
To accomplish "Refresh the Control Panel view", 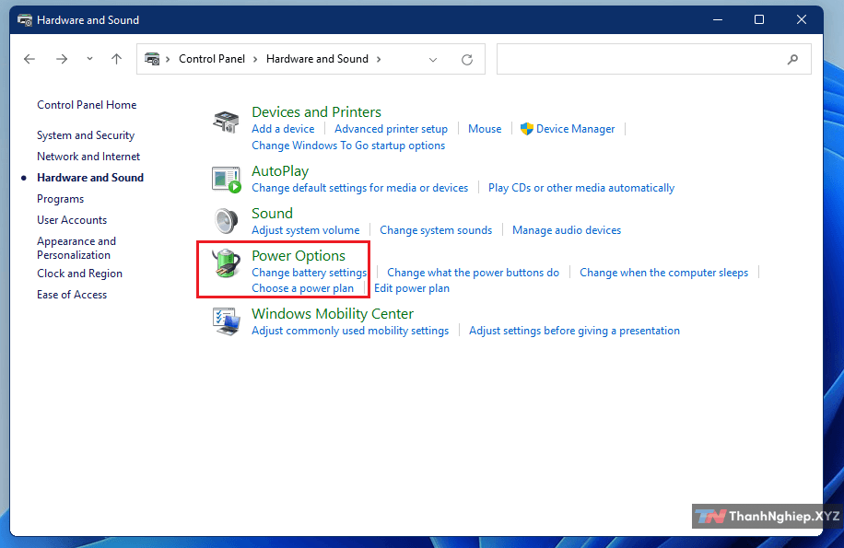I will [466, 59].
